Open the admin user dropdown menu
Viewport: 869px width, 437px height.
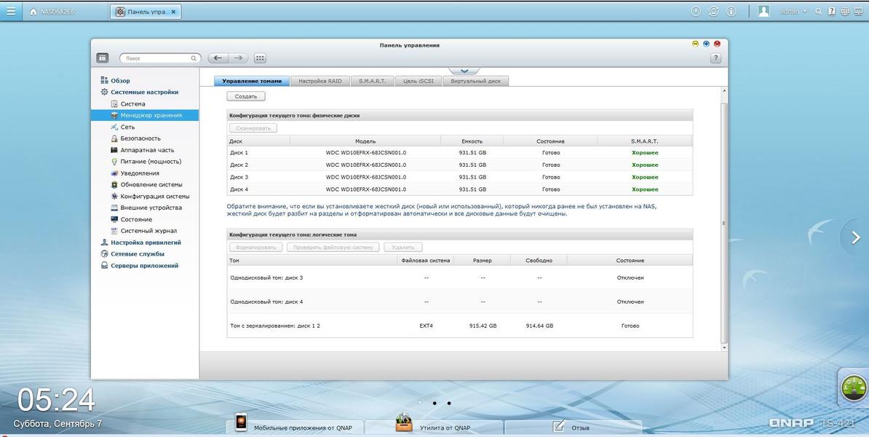pos(793,11)
